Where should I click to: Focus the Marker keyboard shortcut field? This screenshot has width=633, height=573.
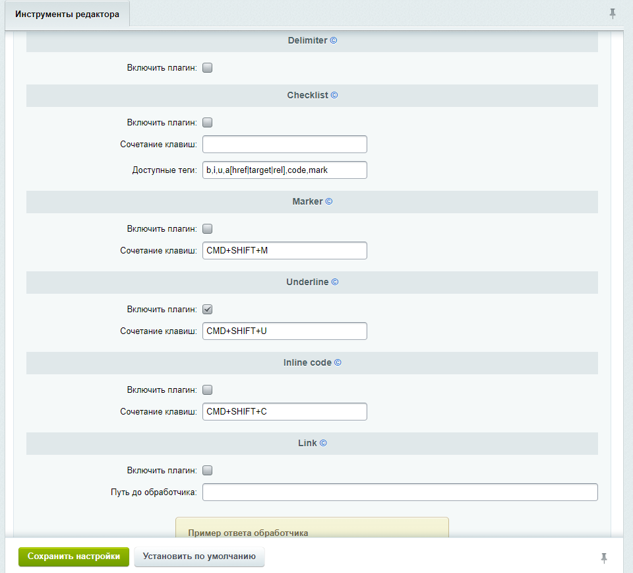(x=284, y=251)
